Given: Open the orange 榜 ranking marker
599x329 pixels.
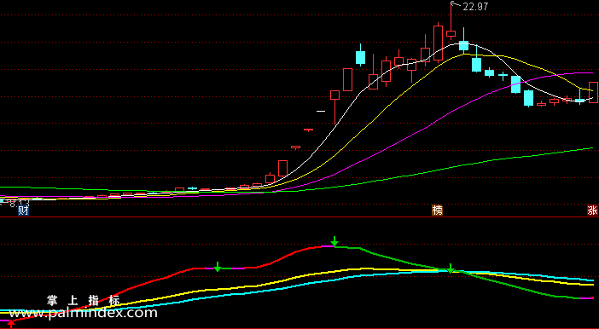Looking at the screenshot, I should coord(438,211).
